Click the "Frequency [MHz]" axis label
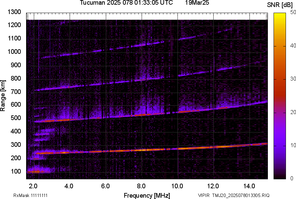The width and height of the screenshot is (296, 199). pos(147,195)
